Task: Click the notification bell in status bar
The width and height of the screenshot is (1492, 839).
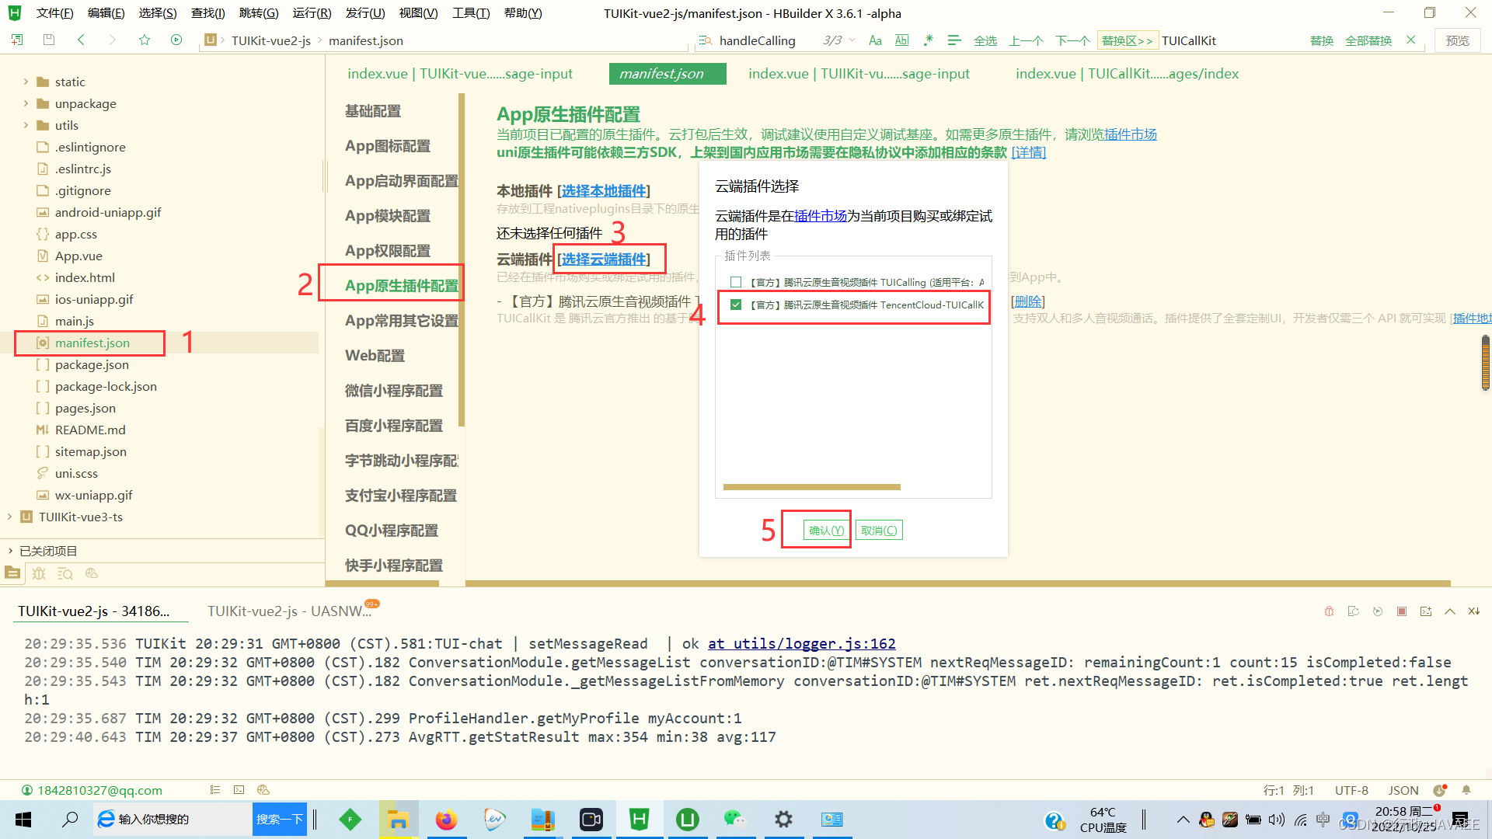Action: pyautogui.click(x=1466, y=790)
